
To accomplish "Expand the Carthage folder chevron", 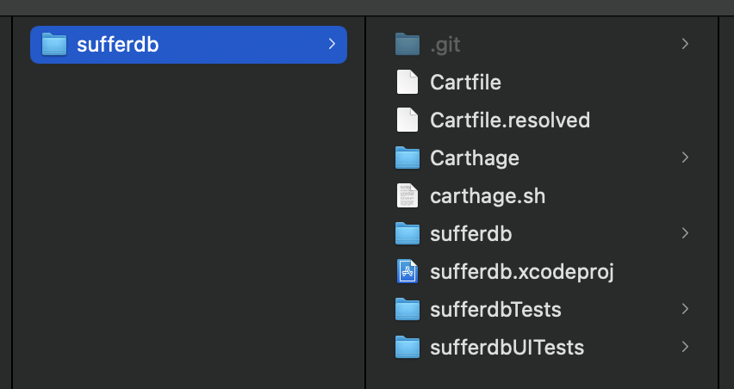I will 685,157.
